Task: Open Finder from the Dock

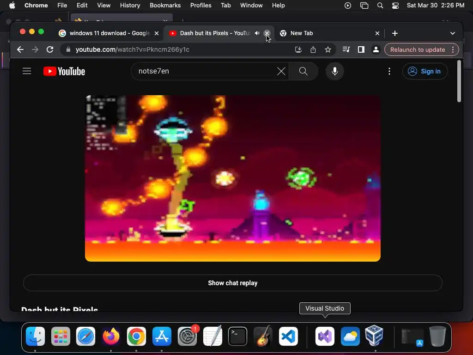Action: 35,336
